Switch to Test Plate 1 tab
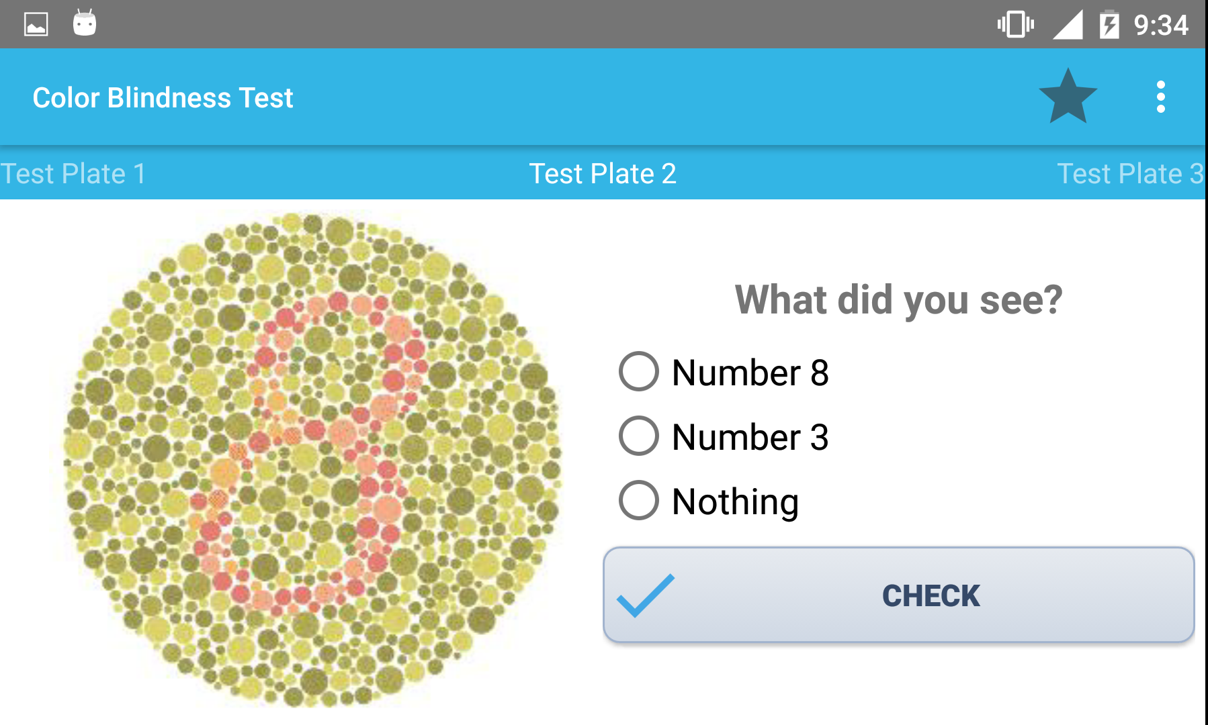 coord(73,174)
